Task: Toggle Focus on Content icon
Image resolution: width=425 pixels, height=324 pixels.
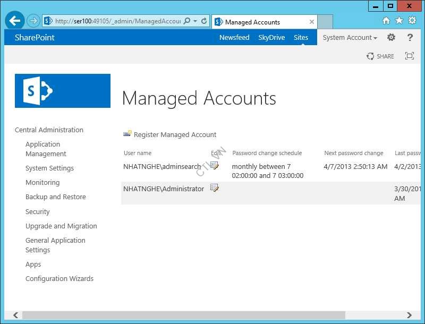Action: pyautogui.click(x=409, y=56)
